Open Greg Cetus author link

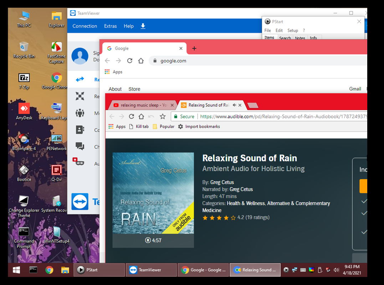[222, 182]
